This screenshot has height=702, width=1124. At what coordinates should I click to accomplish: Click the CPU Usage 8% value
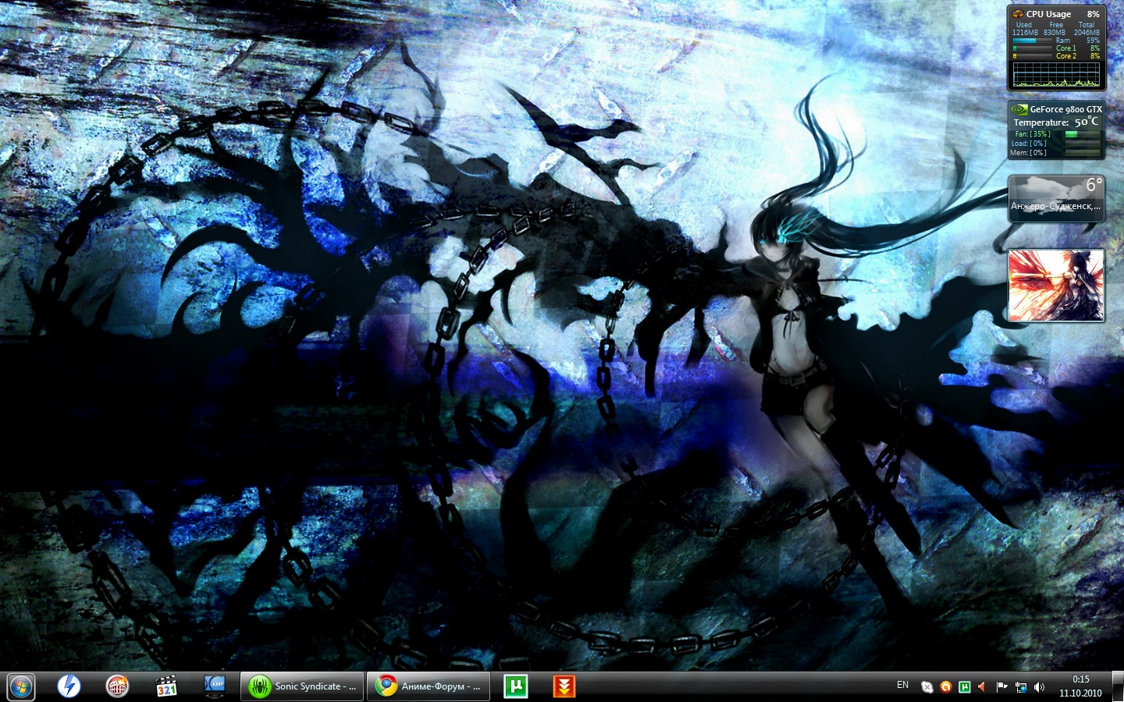pos(1093,14)
